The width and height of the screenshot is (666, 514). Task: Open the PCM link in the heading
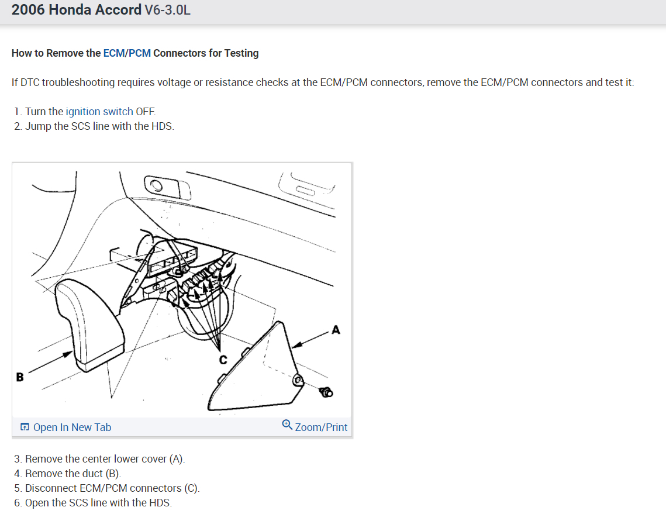coord(140,53)
